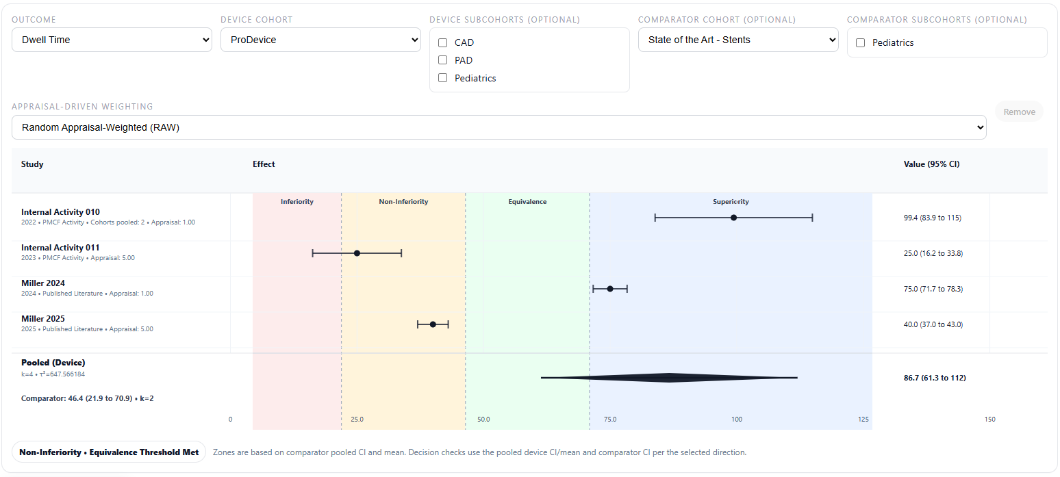Open the Comparator Cohort dropdown
Image resolution: width=1060 pixels, height=477 pixels.
(x=738, y=40)
